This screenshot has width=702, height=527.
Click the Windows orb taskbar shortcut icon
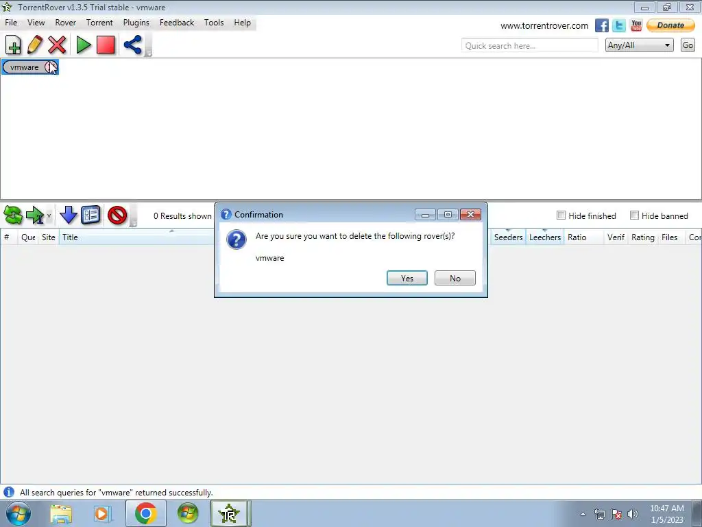188,513
